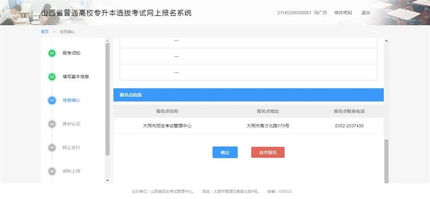The width and height of the screenshot is (430, 199).
Task: Click the phone number 0352-2537430
Action: 349,126
